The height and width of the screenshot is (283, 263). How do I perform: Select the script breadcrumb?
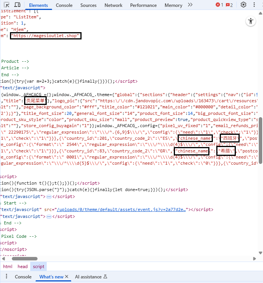coord(38,267)
